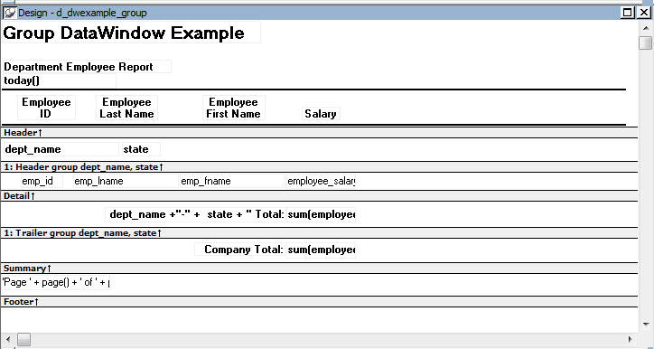Click the horizontal scrollbar thumb

(x=23, y=339)
